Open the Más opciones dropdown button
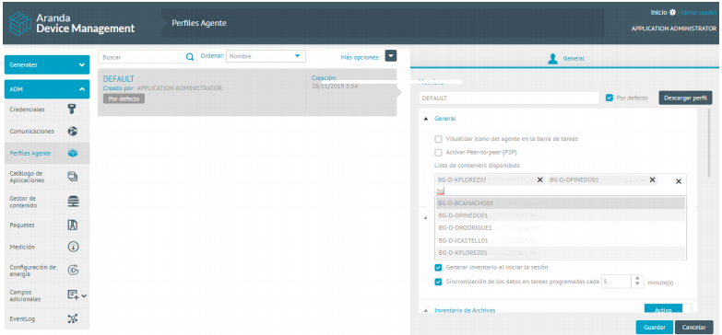 point(390,55)
